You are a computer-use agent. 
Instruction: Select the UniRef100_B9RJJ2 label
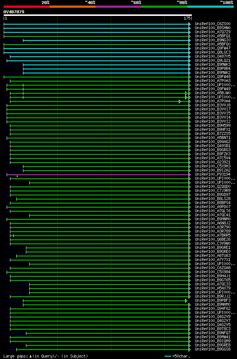[213, 296]
